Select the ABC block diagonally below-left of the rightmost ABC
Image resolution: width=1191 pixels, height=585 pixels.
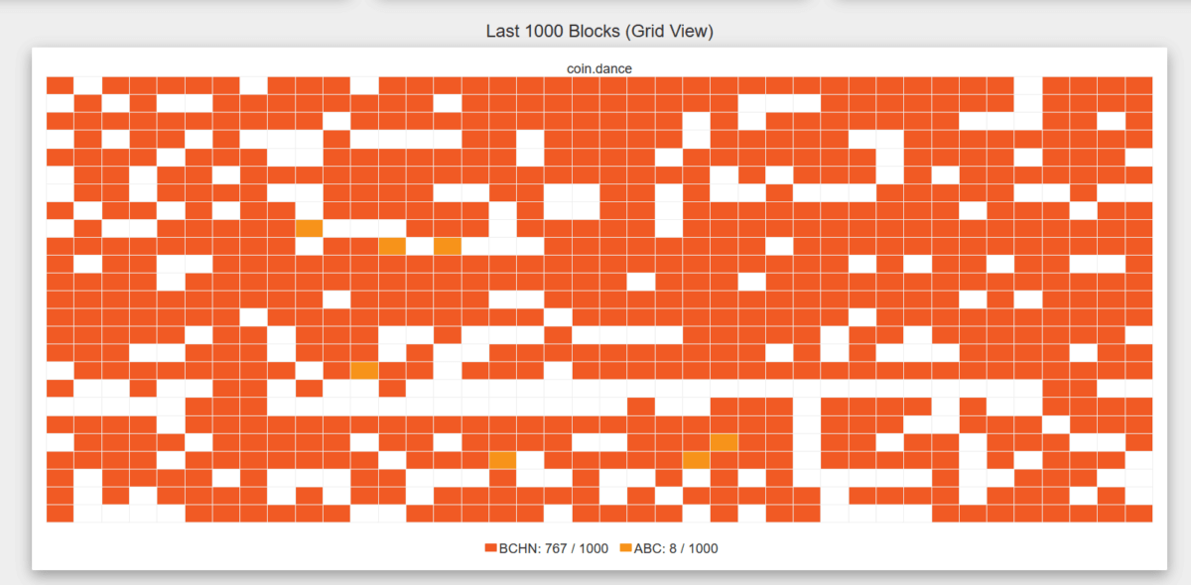click(696, 460)
